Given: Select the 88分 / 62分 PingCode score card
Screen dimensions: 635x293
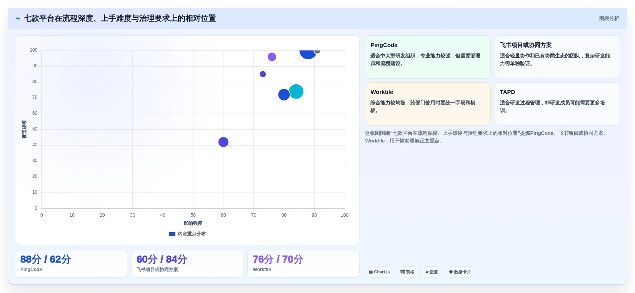Looking at the screenshot, I should (x=71, y=263).
